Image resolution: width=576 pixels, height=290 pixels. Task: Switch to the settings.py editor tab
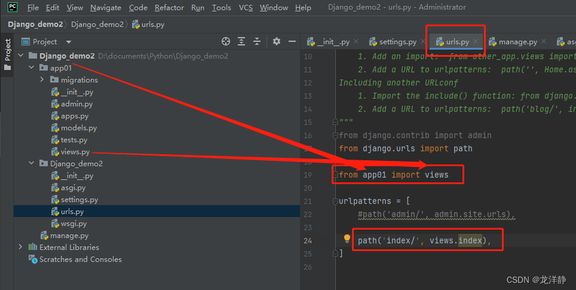pyautogui.click(x=398, y=41)
